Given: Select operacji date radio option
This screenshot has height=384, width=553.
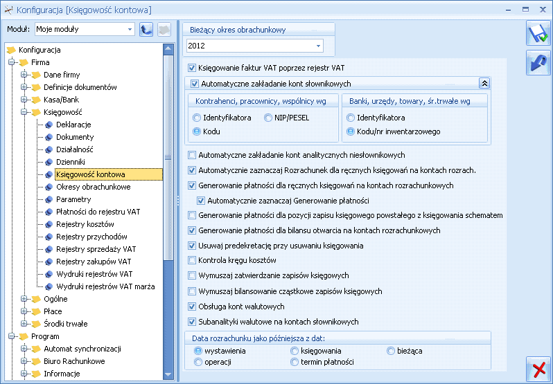Looking at the screenshot, I should pos(198,362).
